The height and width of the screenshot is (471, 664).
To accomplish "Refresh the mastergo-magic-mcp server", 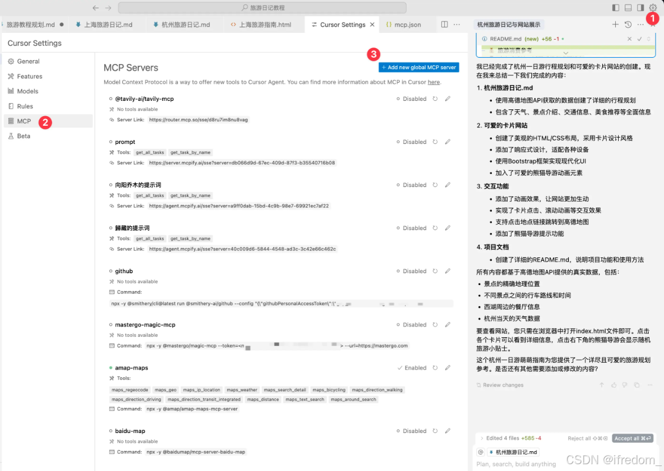I will pyautogui.click(x=435, y=325).
